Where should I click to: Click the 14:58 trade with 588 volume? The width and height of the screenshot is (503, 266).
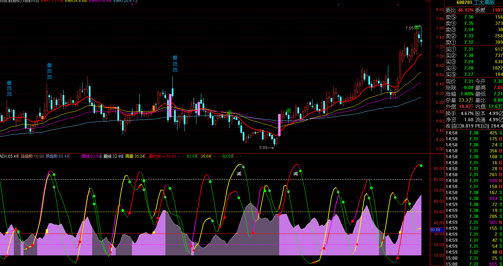tap(474, 181)
